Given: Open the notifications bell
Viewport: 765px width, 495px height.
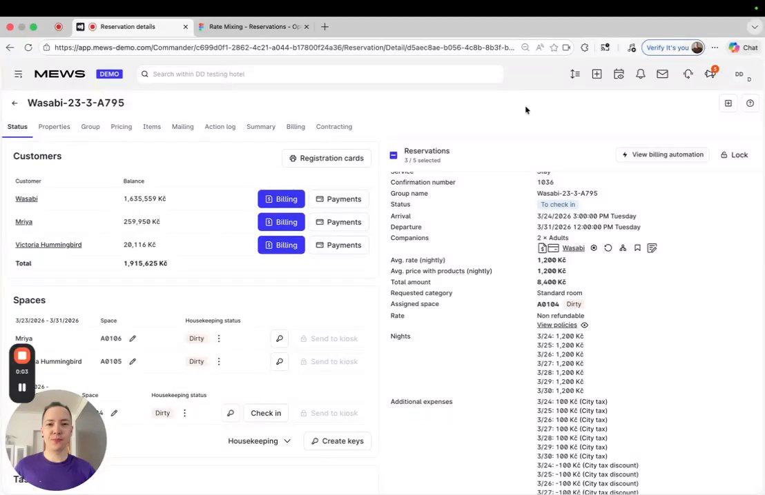Looking at the screenshot, I should 641,74.
